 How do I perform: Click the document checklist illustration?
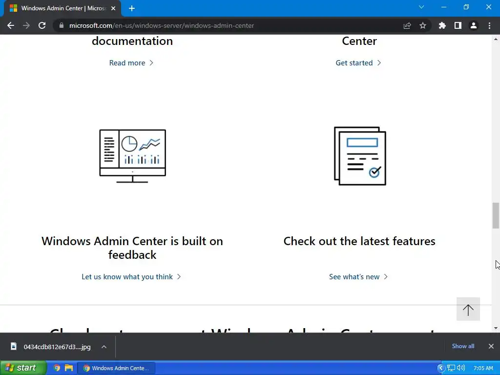(x=360, y=156)
